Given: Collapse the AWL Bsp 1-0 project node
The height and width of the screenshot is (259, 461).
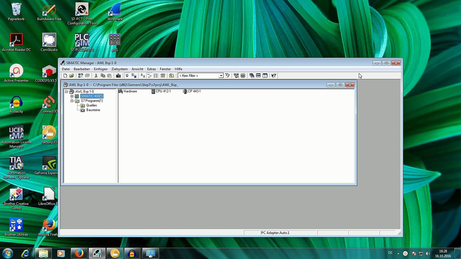Looking at the screenshot, I should tap(67, 92).
